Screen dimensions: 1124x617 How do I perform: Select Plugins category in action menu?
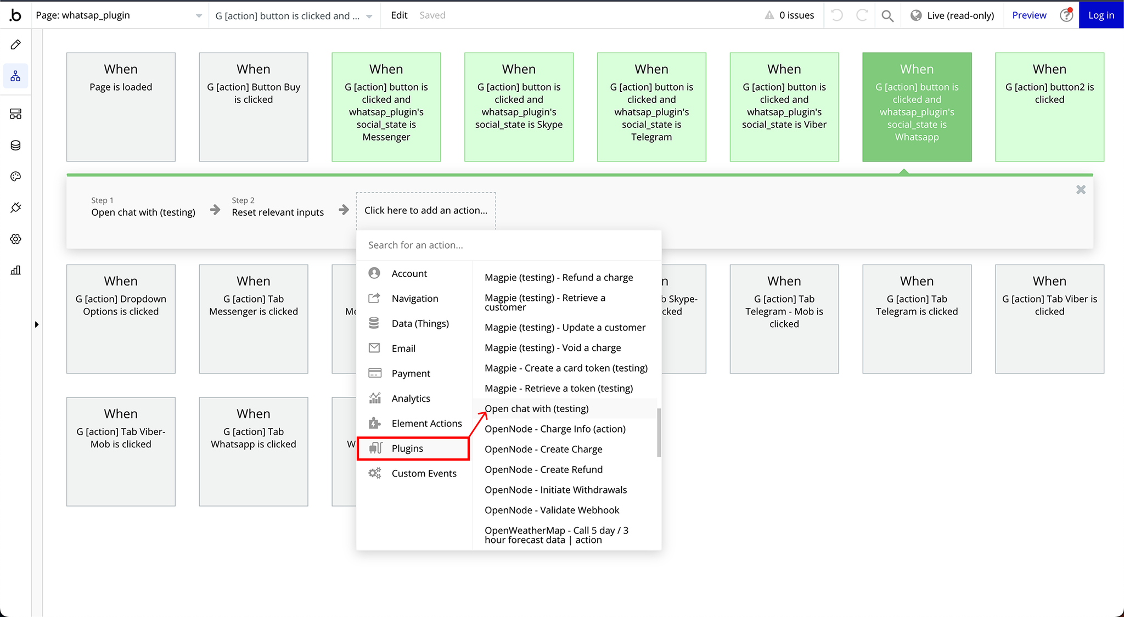click(x=407, y=448)
